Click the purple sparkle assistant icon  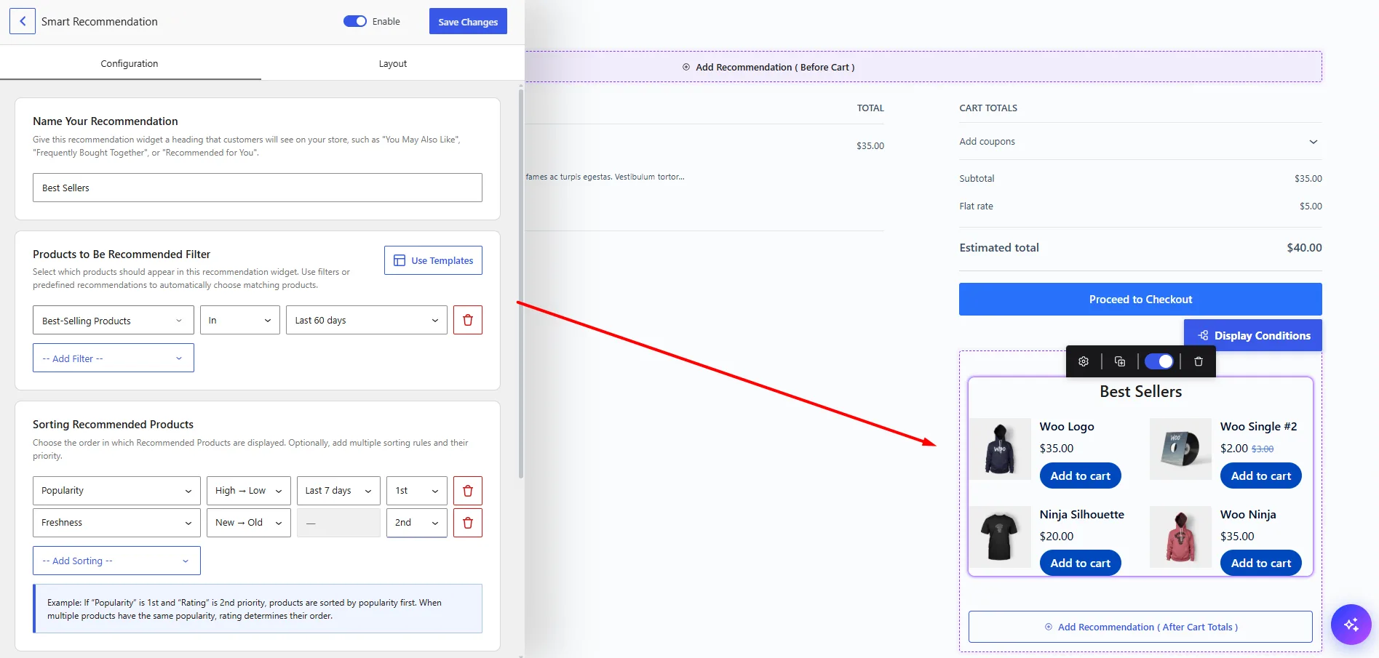tap(1351, 625)
